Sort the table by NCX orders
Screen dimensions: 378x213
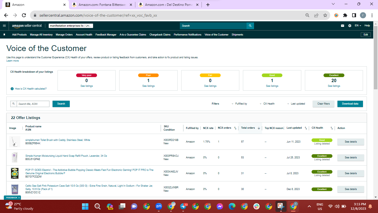[235, 128]
